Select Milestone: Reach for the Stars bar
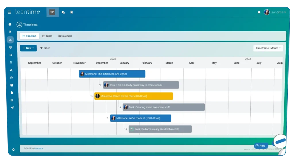The width and height of the screenshot is (294, 165). pos(134,96)
